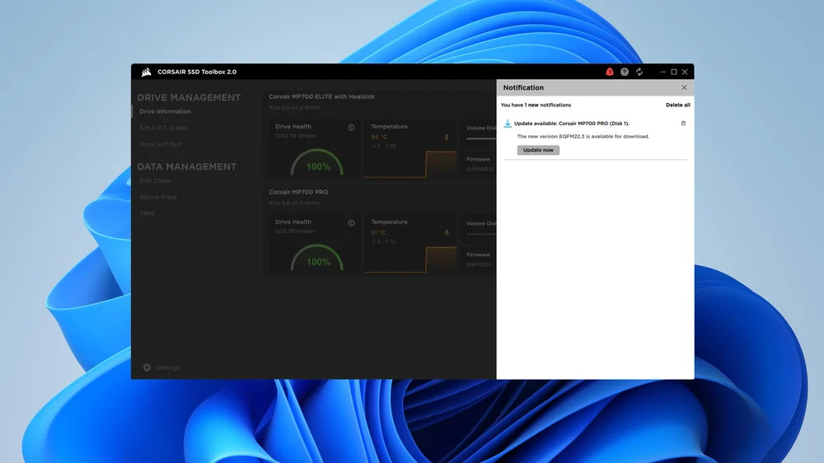The image size is (824, 463).
Task: Select Drive Self-Test in the sidebar
Action: pos(161,144)
